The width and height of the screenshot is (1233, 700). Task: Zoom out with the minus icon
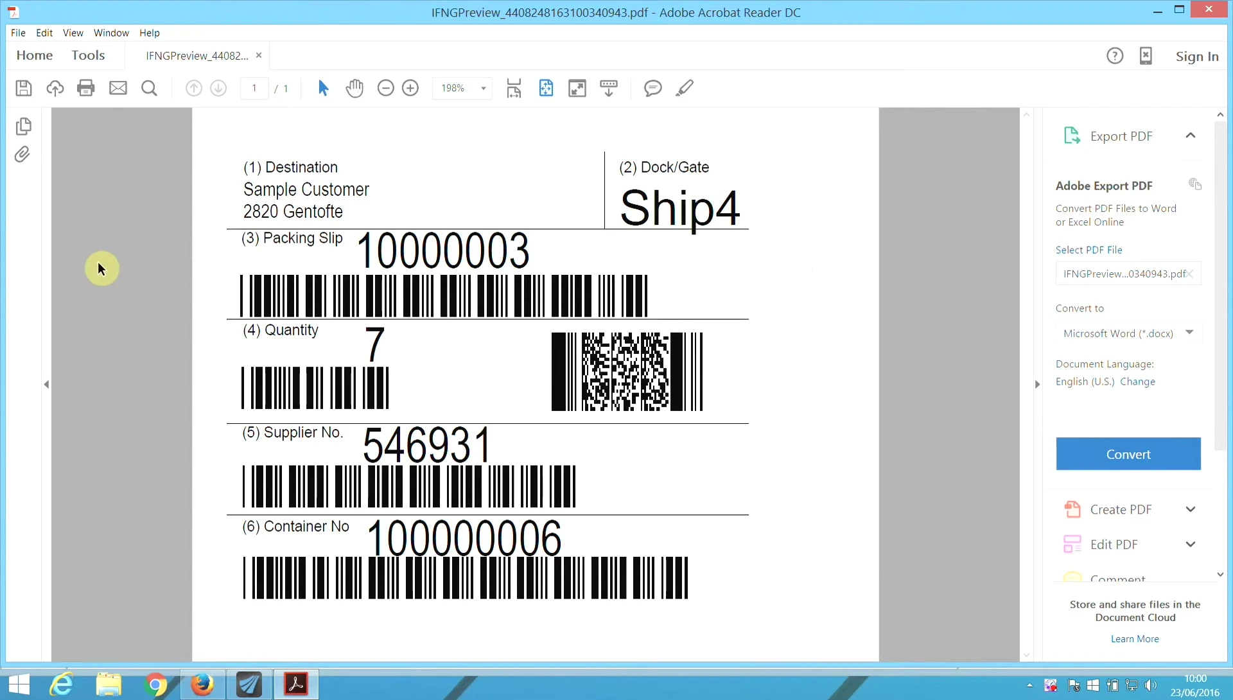point(385,88)
